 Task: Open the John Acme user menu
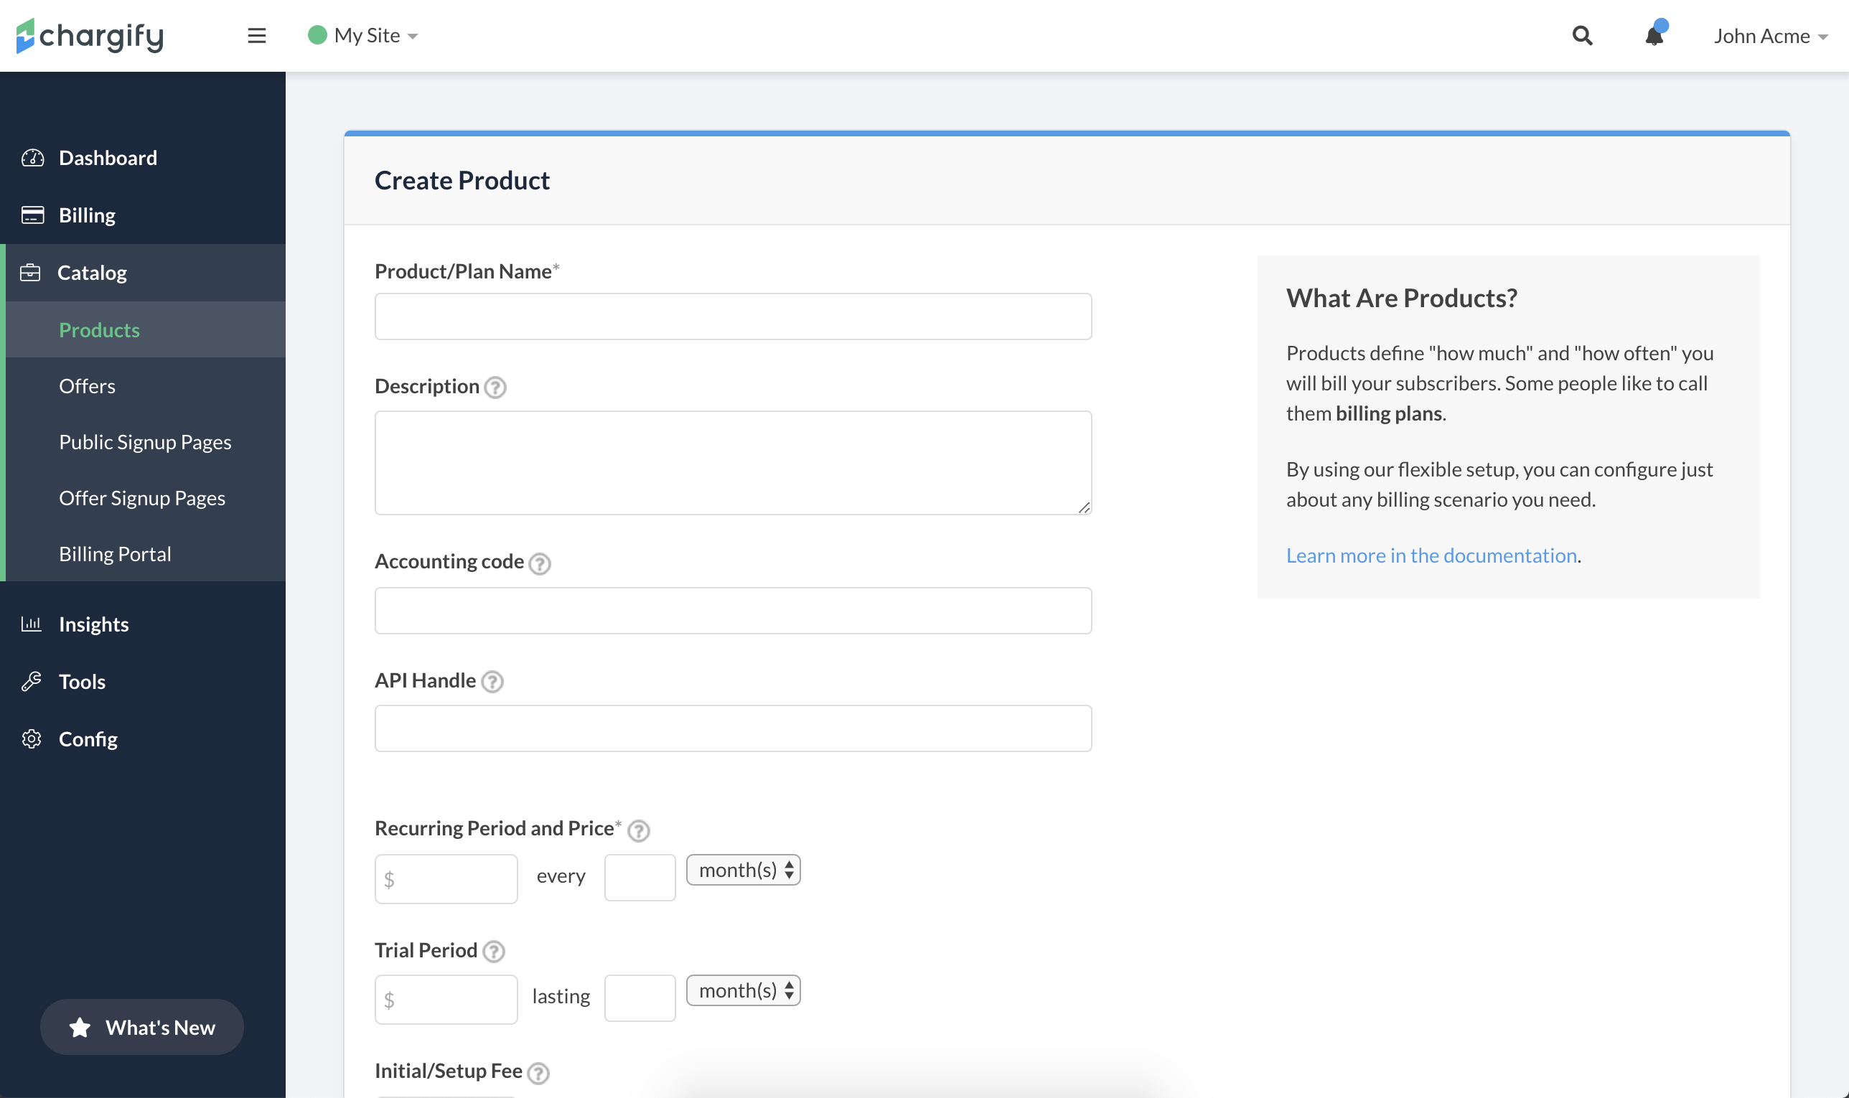(x=1770, y=35)
